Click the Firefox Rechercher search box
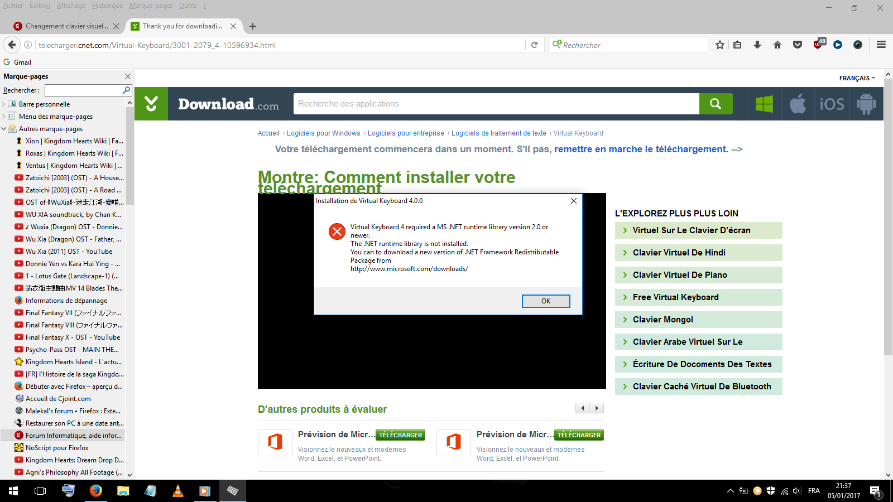 tap(628, 45)
